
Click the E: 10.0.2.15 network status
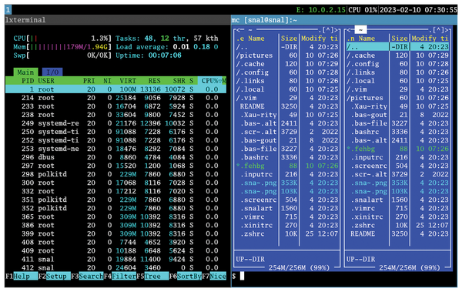321,10
